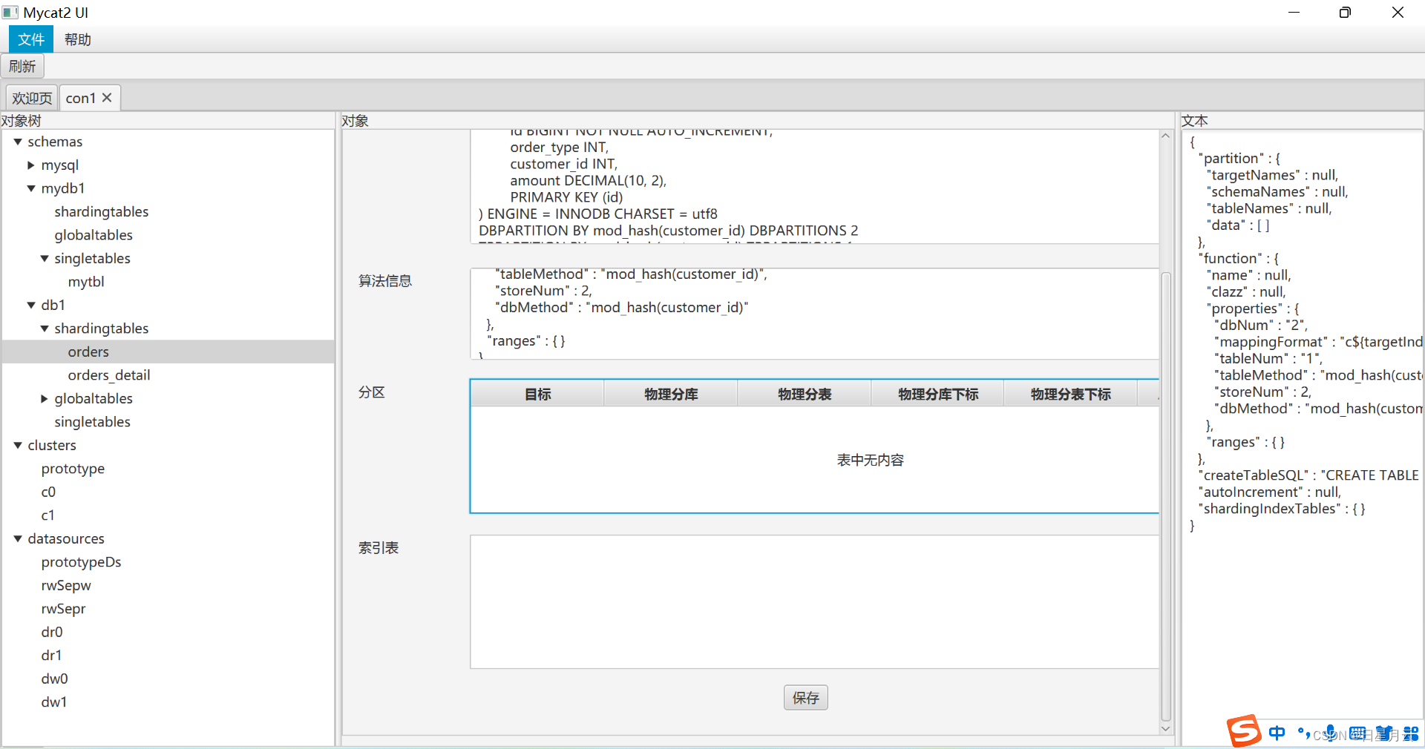Sort by the 物理分库下标 column header
This screenshot has height=749, width=1425.
(937, 394)
